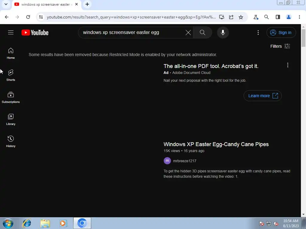Screen dimensions: 306x229
Task: Click the Sign in button
Action: (281, 33)
